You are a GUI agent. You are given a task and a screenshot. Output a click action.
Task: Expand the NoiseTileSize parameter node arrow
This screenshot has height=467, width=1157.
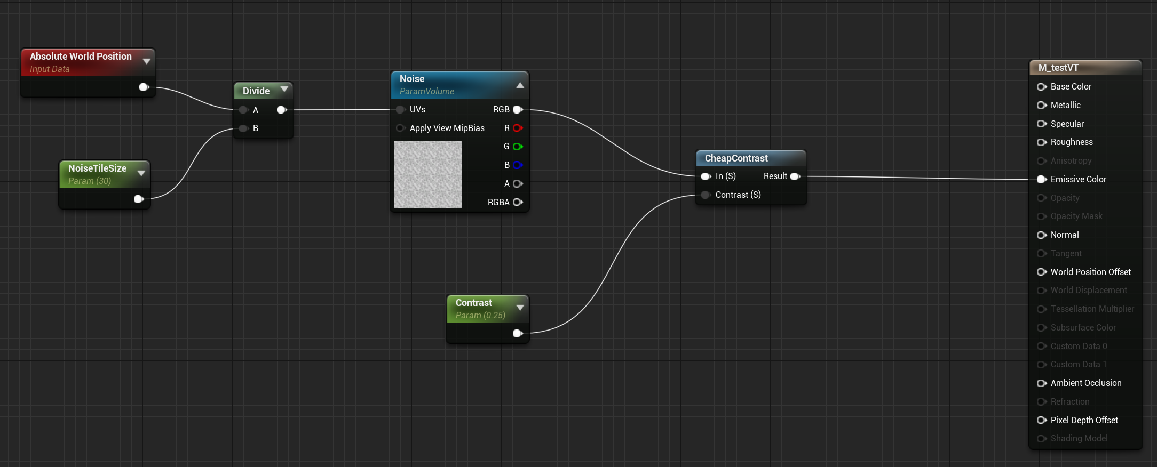(x=141, y=173)
